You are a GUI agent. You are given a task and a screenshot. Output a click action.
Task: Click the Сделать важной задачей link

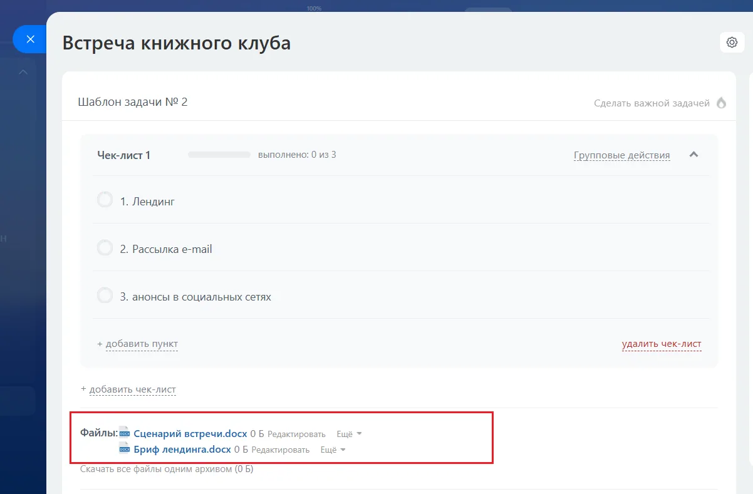652,103
